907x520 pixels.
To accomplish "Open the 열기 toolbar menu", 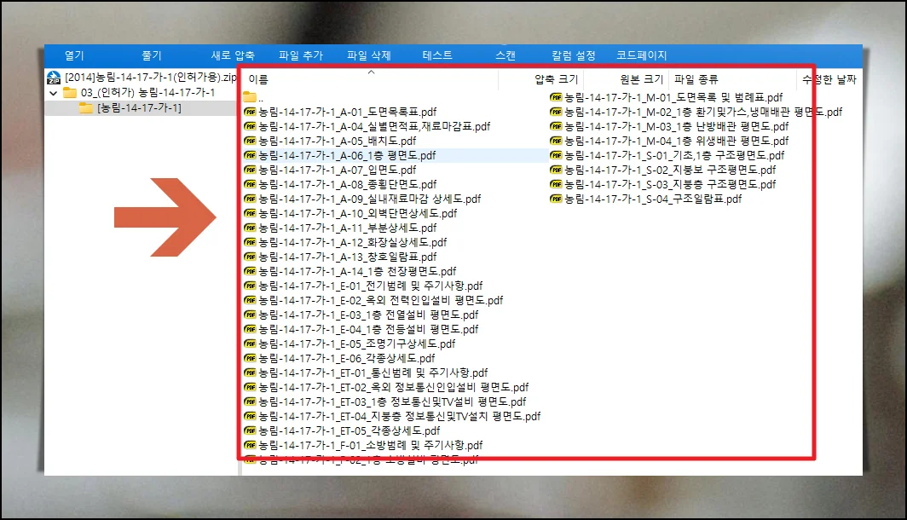I will [74, 55].
